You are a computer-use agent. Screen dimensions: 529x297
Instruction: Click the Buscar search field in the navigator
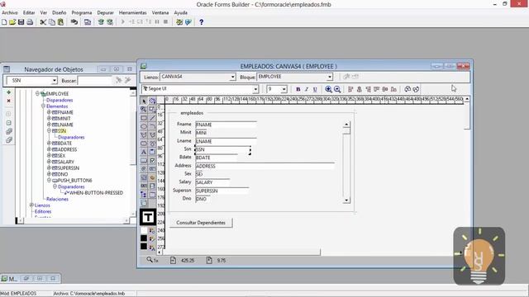click(x=94, y=81)
